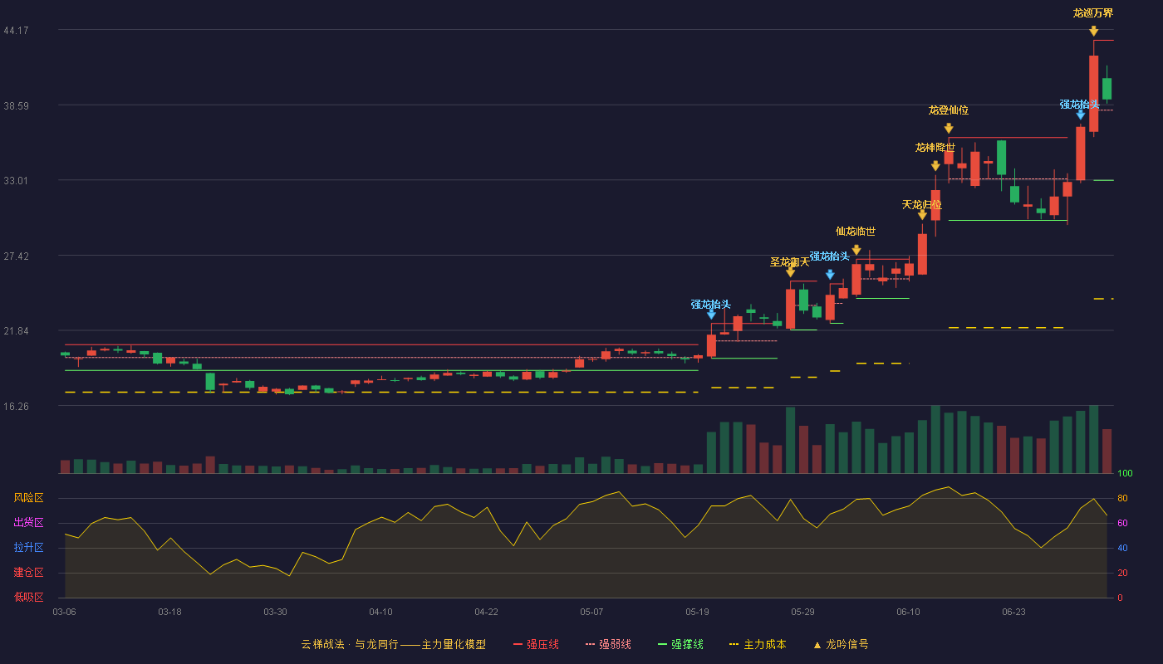Click the 强龙抬头 blue marker above the 05-19 candle

(x=711, y=315)
